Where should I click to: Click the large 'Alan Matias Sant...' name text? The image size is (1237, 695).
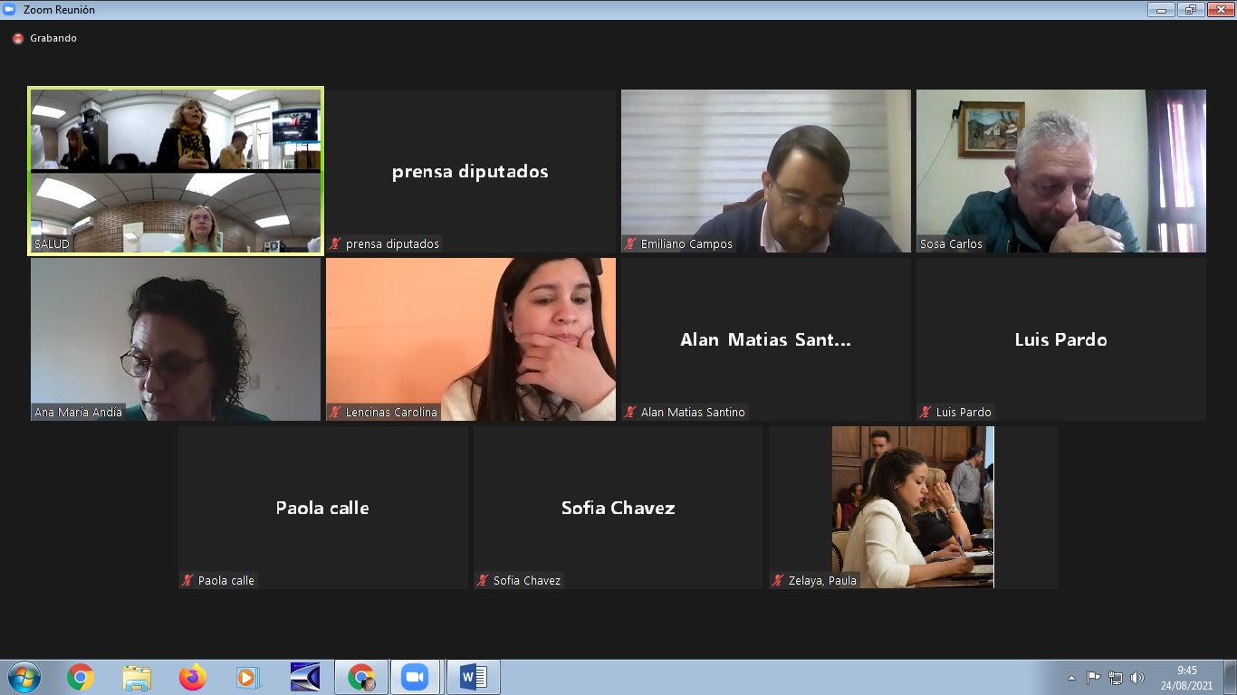click(x=766, y=340)
